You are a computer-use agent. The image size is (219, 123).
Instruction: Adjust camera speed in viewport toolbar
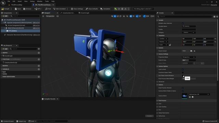[x=152, y=16]
